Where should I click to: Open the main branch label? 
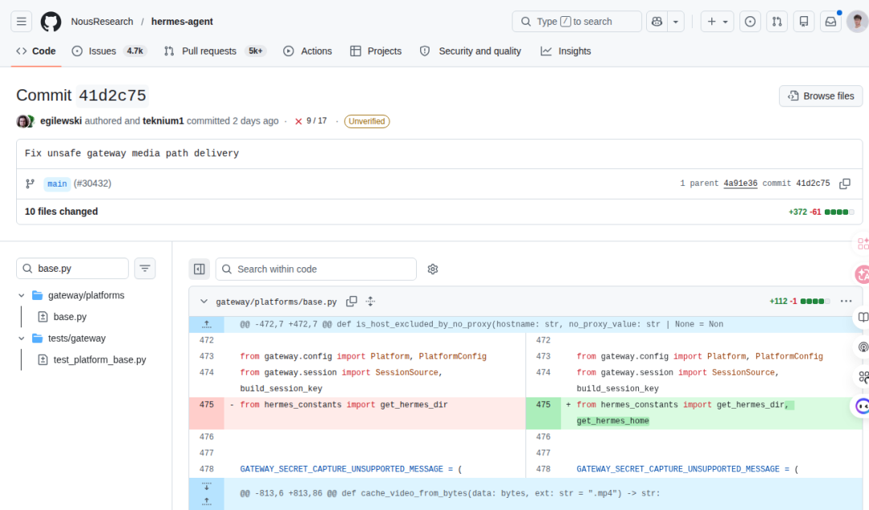pos(57,183)
